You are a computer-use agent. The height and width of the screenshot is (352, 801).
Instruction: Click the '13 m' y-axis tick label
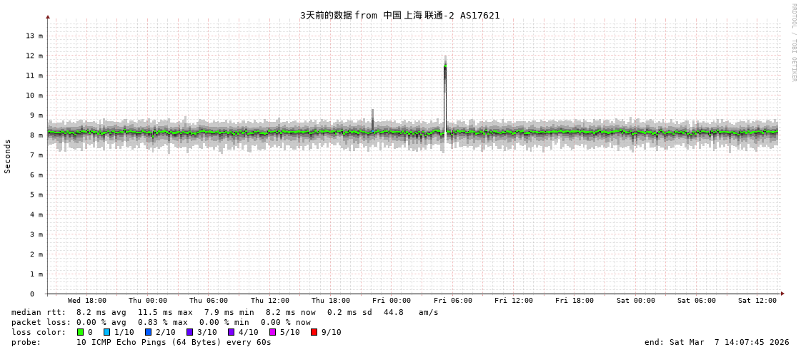(x=34, y=36)
